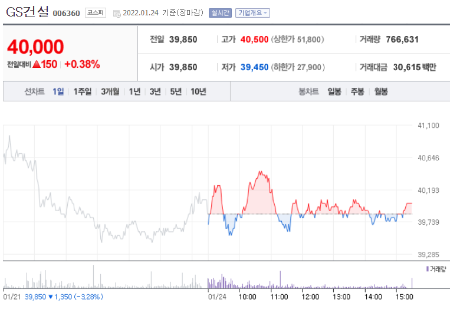Screen dimensions: 450x309
Task: Click the 14:00 time axis label
Action: [x=373, y=297]
